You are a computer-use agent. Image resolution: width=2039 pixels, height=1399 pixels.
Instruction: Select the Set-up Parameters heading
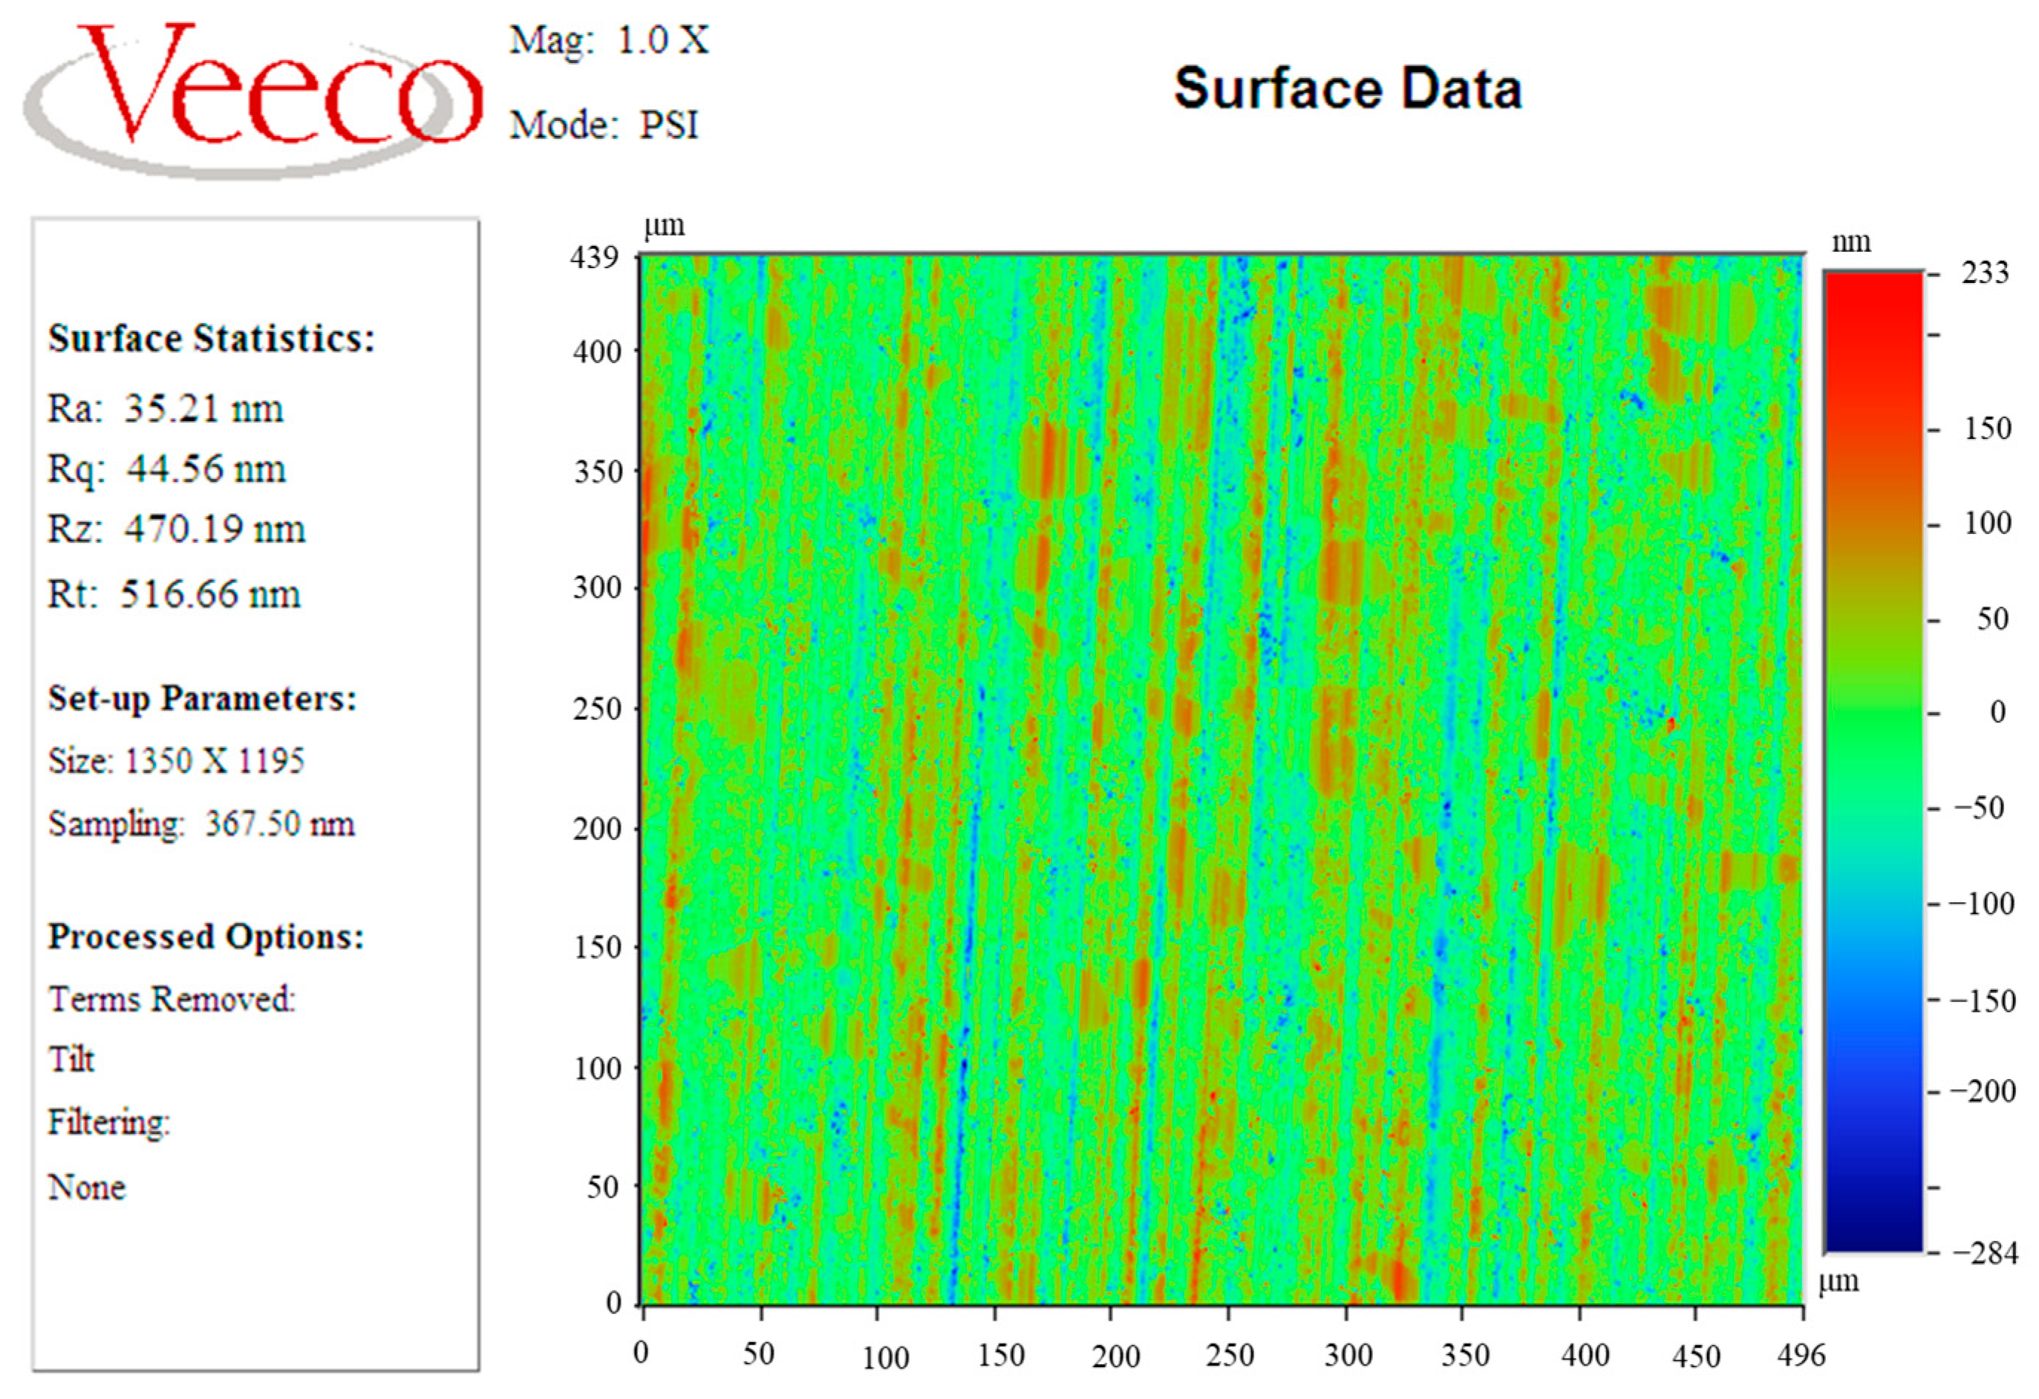pos(202,699)
